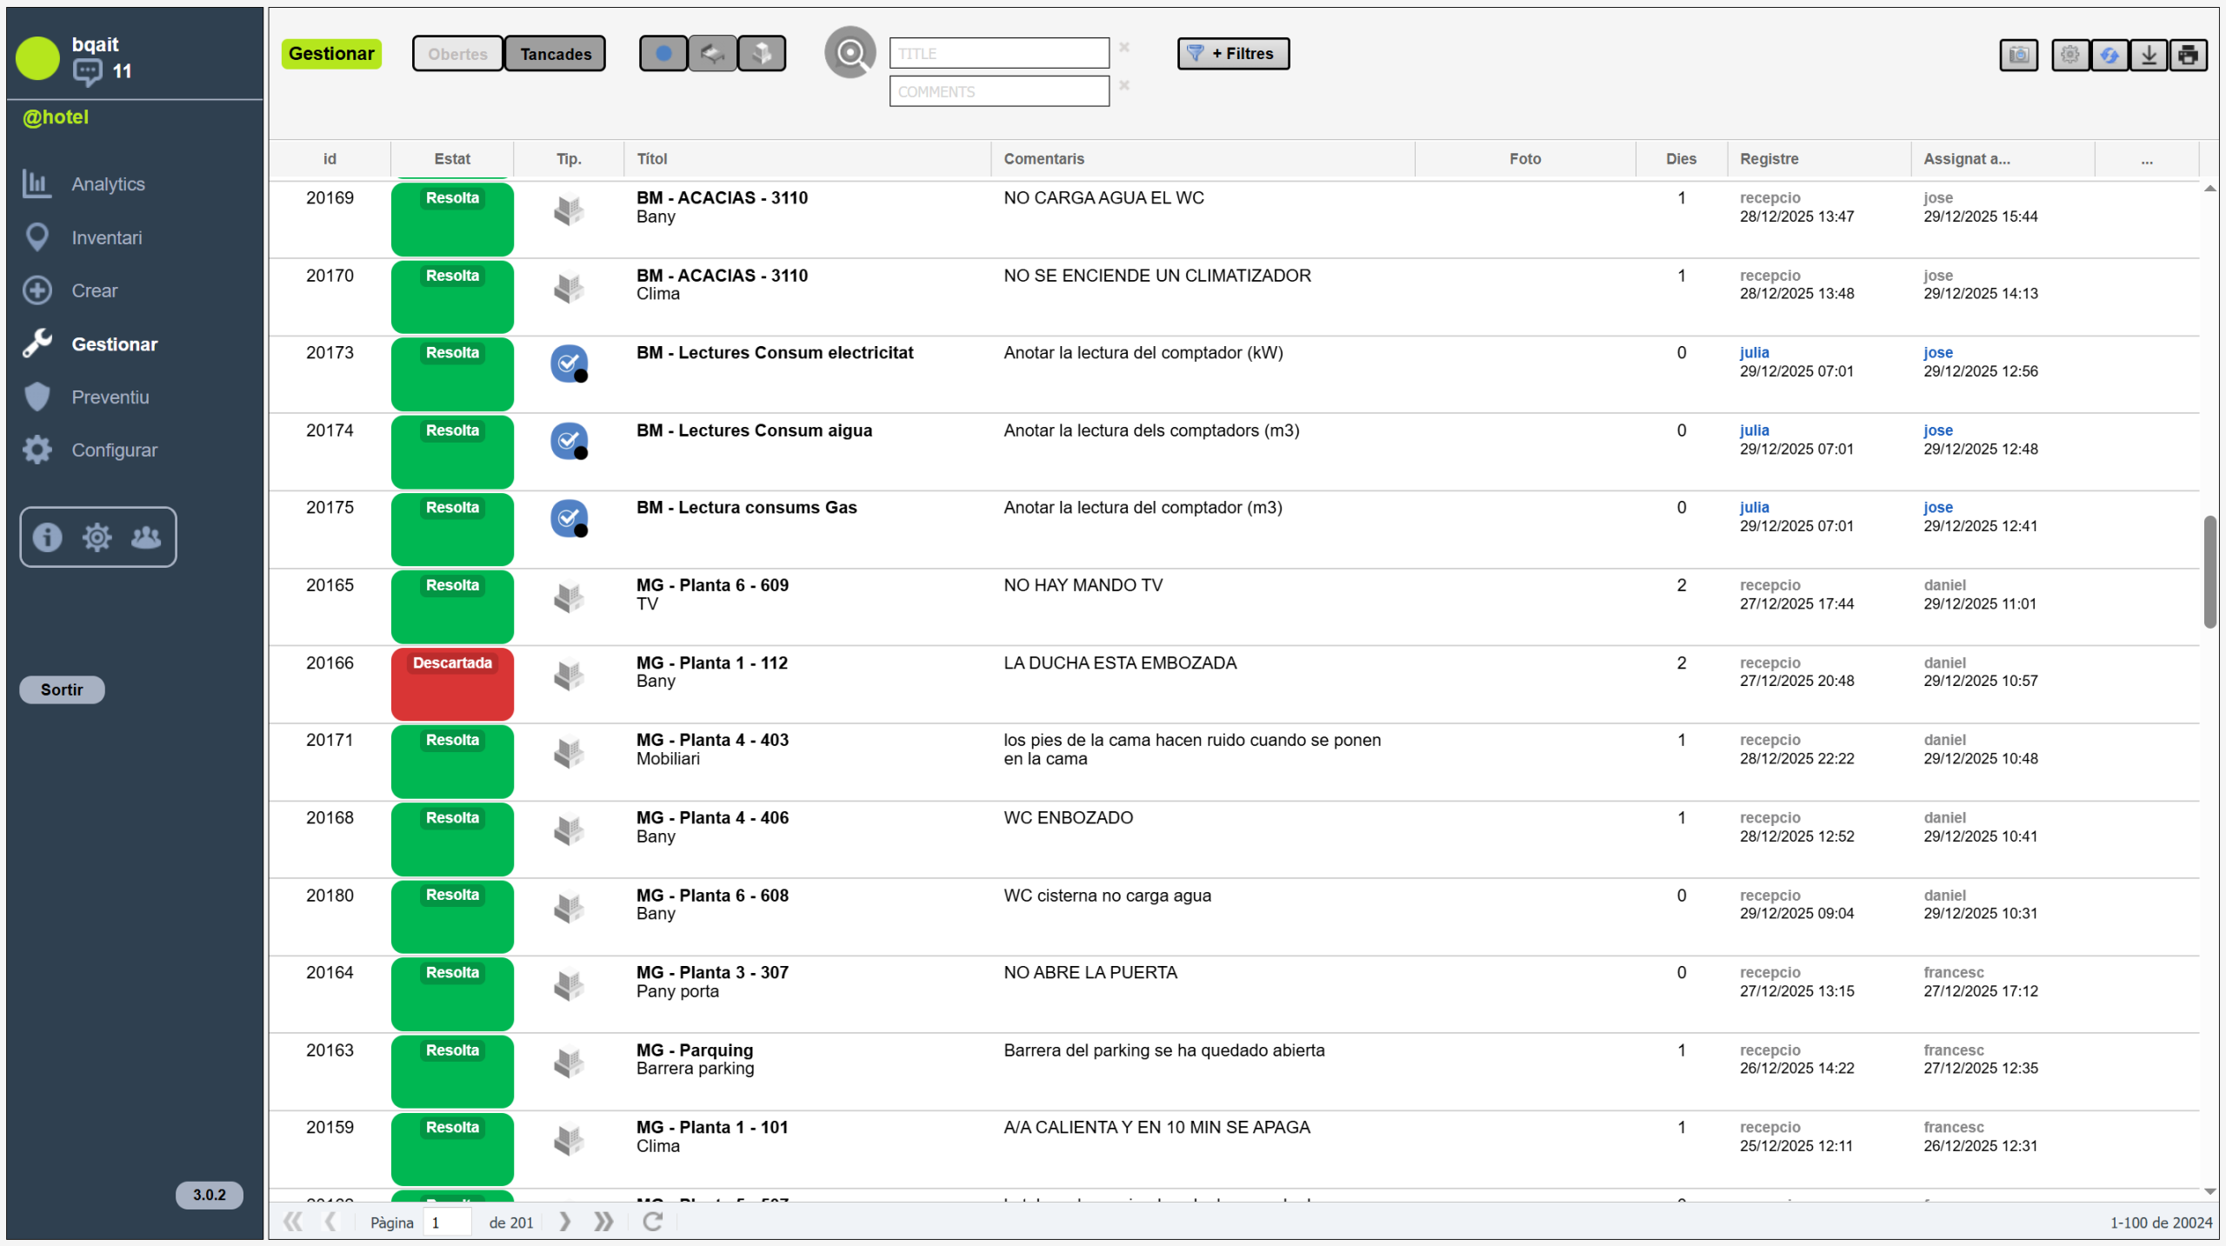Go to next page arrow
Image resolution: width=2226 pixels, height=1246 pixels.
click(x=565, y=1222)
